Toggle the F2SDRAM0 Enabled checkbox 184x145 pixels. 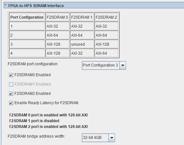(x=11, y=75)
